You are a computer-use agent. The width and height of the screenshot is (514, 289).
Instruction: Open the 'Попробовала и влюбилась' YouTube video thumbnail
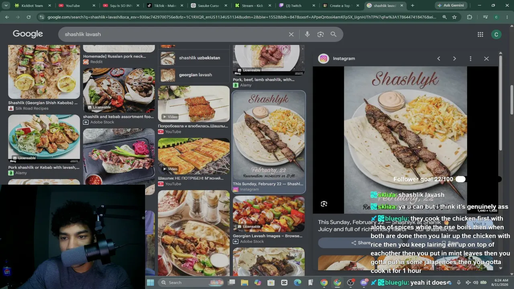tap(194, 104)
